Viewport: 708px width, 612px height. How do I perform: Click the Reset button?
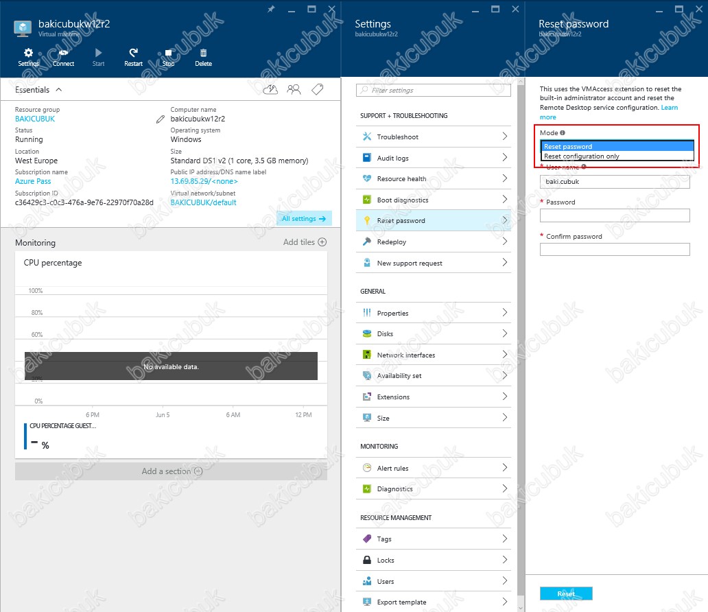click(x=566, y=593)
